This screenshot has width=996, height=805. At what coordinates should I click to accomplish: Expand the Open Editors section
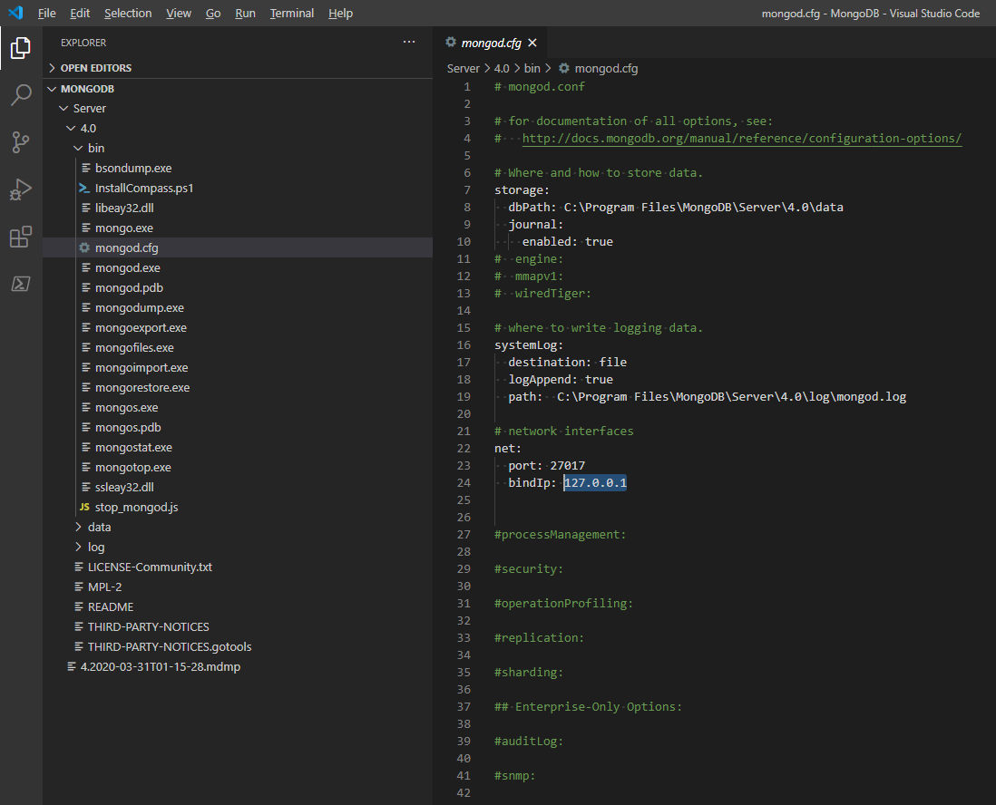click(x=238, y=68)
